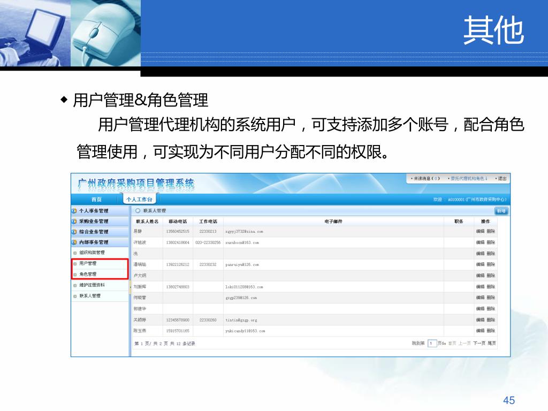
Task: Click 删除 for contact 郭建华
Action: point(491,309)
